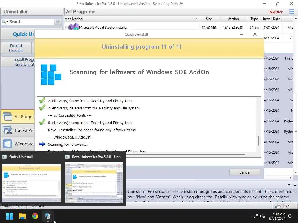
Task: Check the Microsoft Visual Studio Installer checkbox
Action: (x=67, y=27)
